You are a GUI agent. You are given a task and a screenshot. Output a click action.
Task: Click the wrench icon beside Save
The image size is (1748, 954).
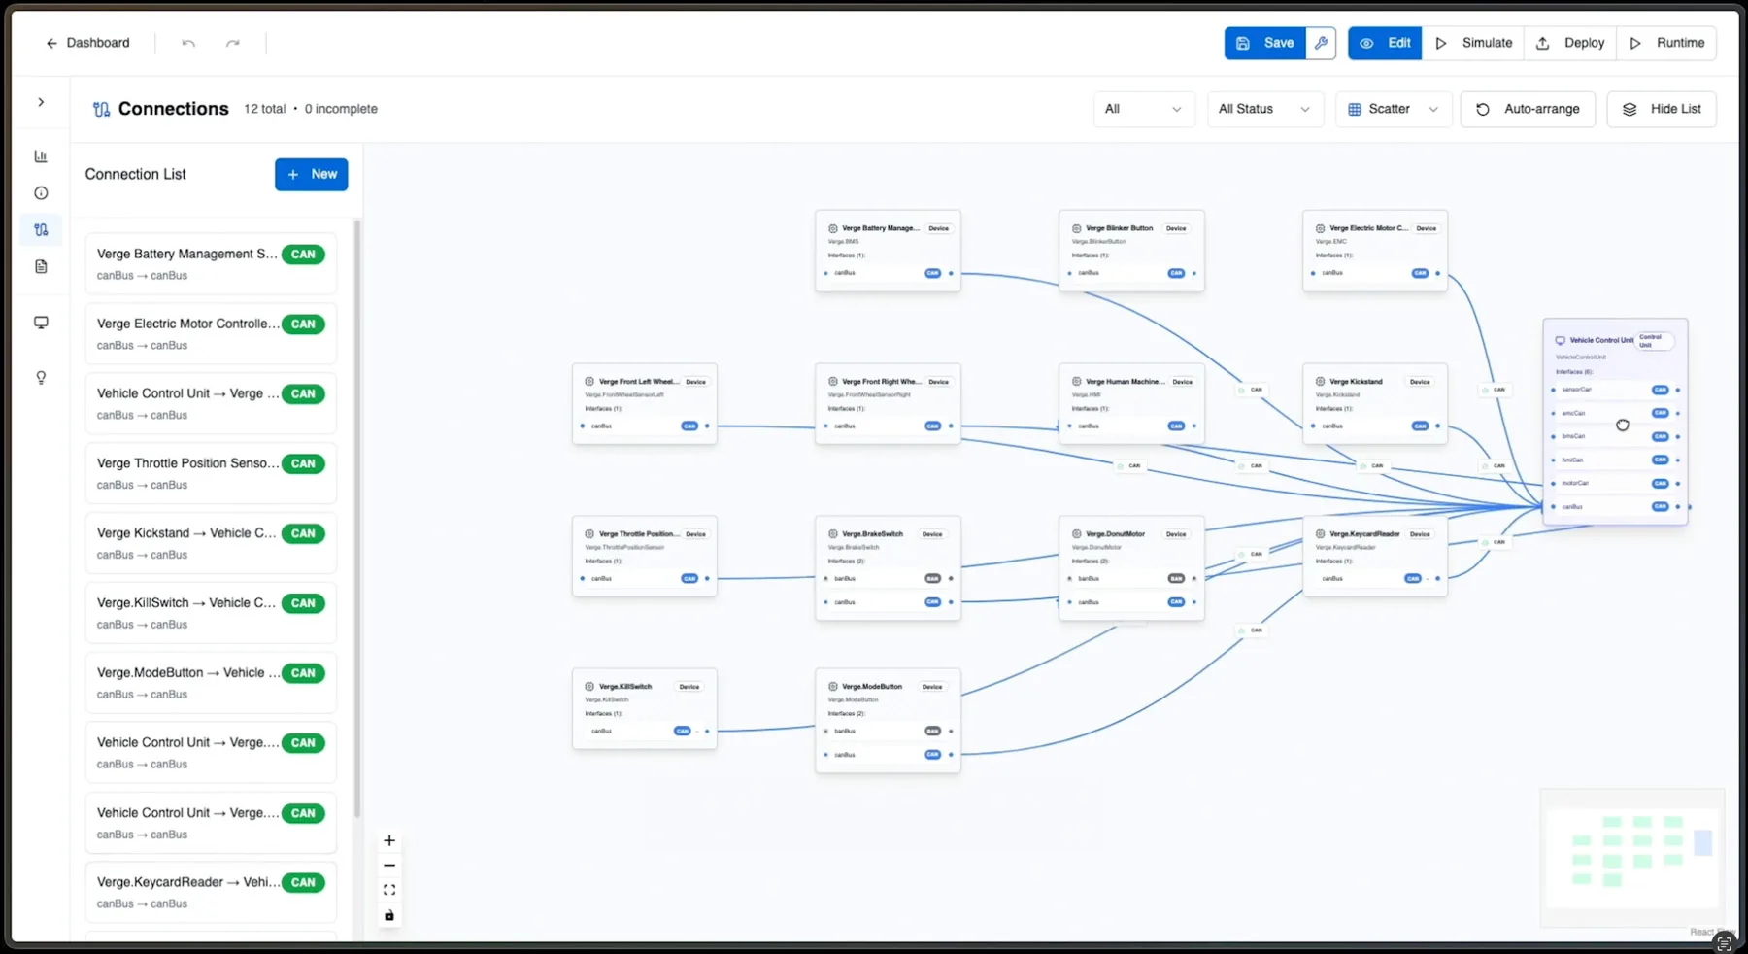[1321, 43]
